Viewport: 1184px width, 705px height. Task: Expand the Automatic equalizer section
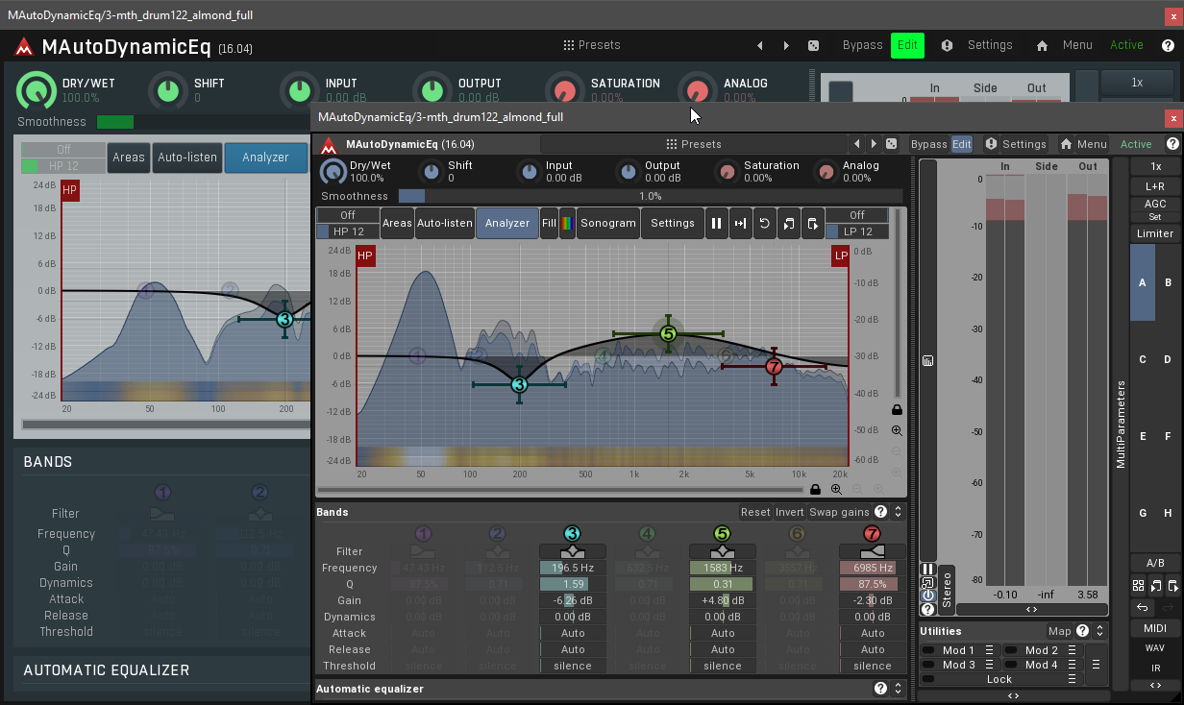tap(898, 689)
